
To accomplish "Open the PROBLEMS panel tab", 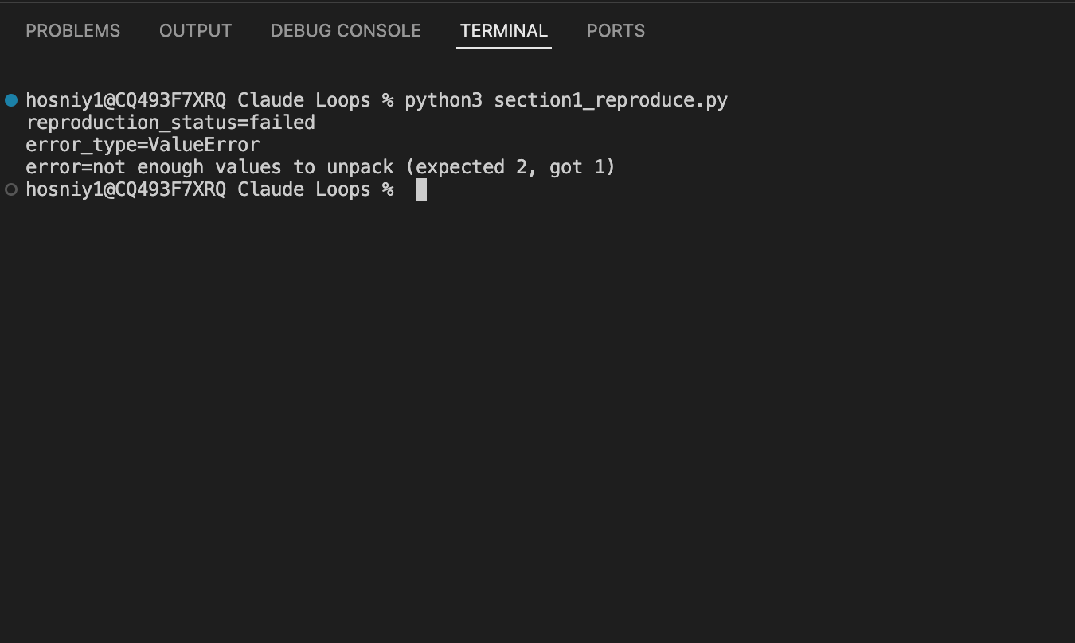I will click(73, 31).
